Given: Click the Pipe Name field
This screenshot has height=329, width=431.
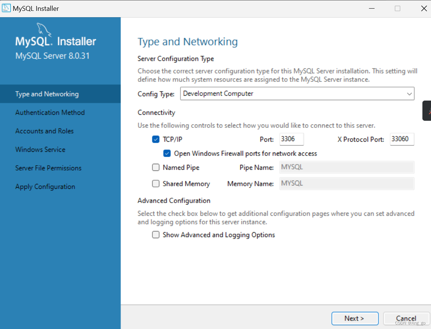Looking at the screenshot, I should [347, 167].
